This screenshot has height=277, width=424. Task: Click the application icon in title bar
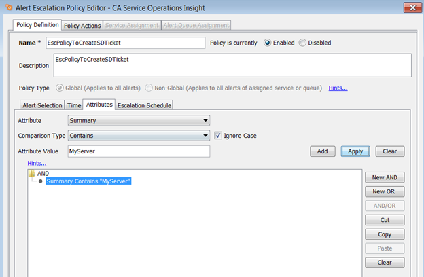(x=7, y=7)
